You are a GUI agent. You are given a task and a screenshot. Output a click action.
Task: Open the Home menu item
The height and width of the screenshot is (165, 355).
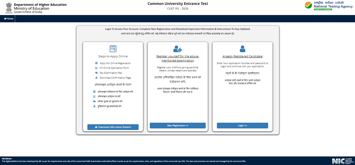click(x=8, y=18)
